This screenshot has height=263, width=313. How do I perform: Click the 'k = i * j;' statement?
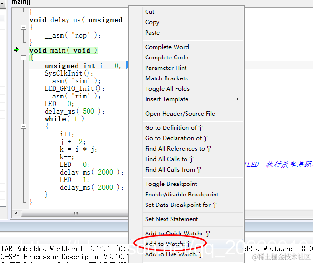78,149
